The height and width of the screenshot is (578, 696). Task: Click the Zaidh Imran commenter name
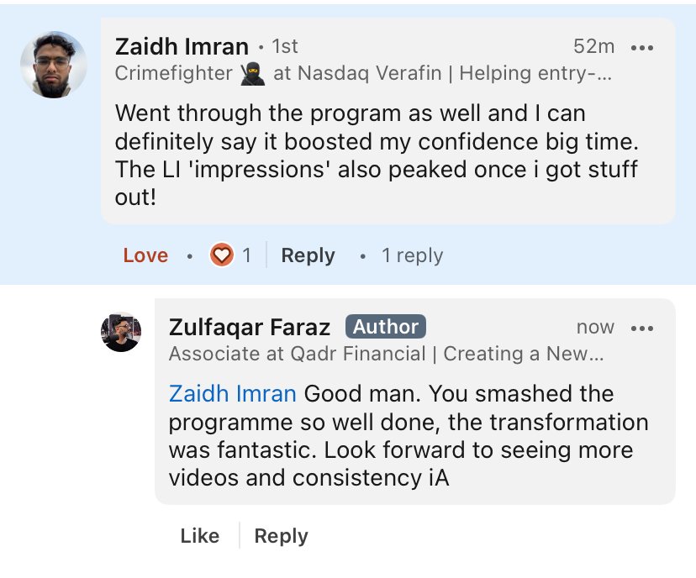pos(182,46)
